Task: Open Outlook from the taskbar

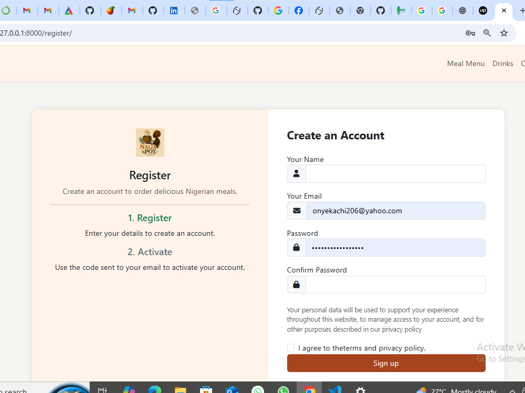Action: pyautogui.click(x=232, y=390)
